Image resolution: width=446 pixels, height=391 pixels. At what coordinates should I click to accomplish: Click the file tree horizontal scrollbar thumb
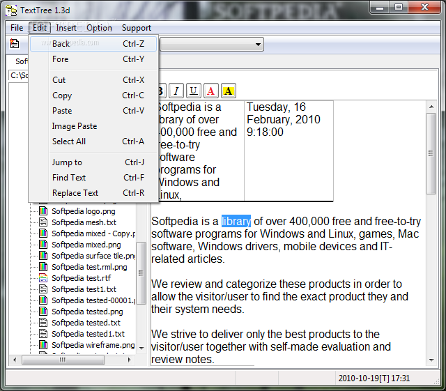coord(63,360)
